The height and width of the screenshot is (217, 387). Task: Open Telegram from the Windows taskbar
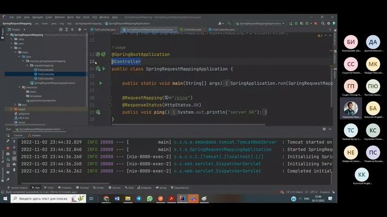point(138,198)
